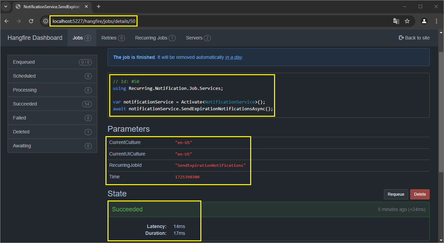
Task: Click the browser forward arrow
Action: pos(19,21)
